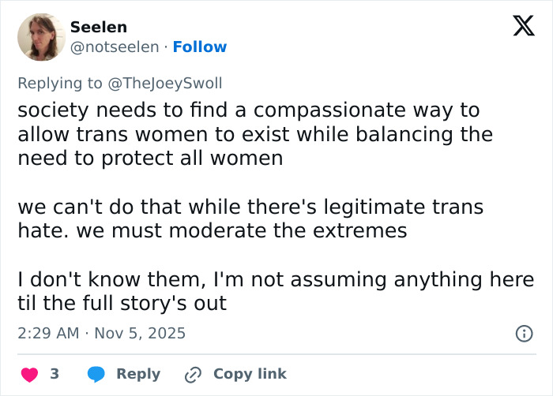Open the @TheJoeySwoll mention
Screen dimensions: 553x396
click(x=164, y=83)
